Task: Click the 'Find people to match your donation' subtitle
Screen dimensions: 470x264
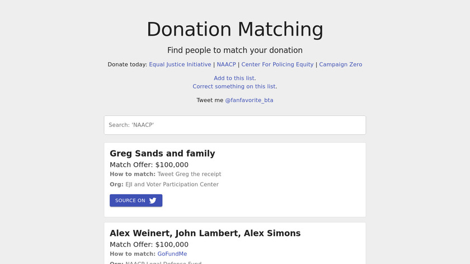Action: click(235, 50)
